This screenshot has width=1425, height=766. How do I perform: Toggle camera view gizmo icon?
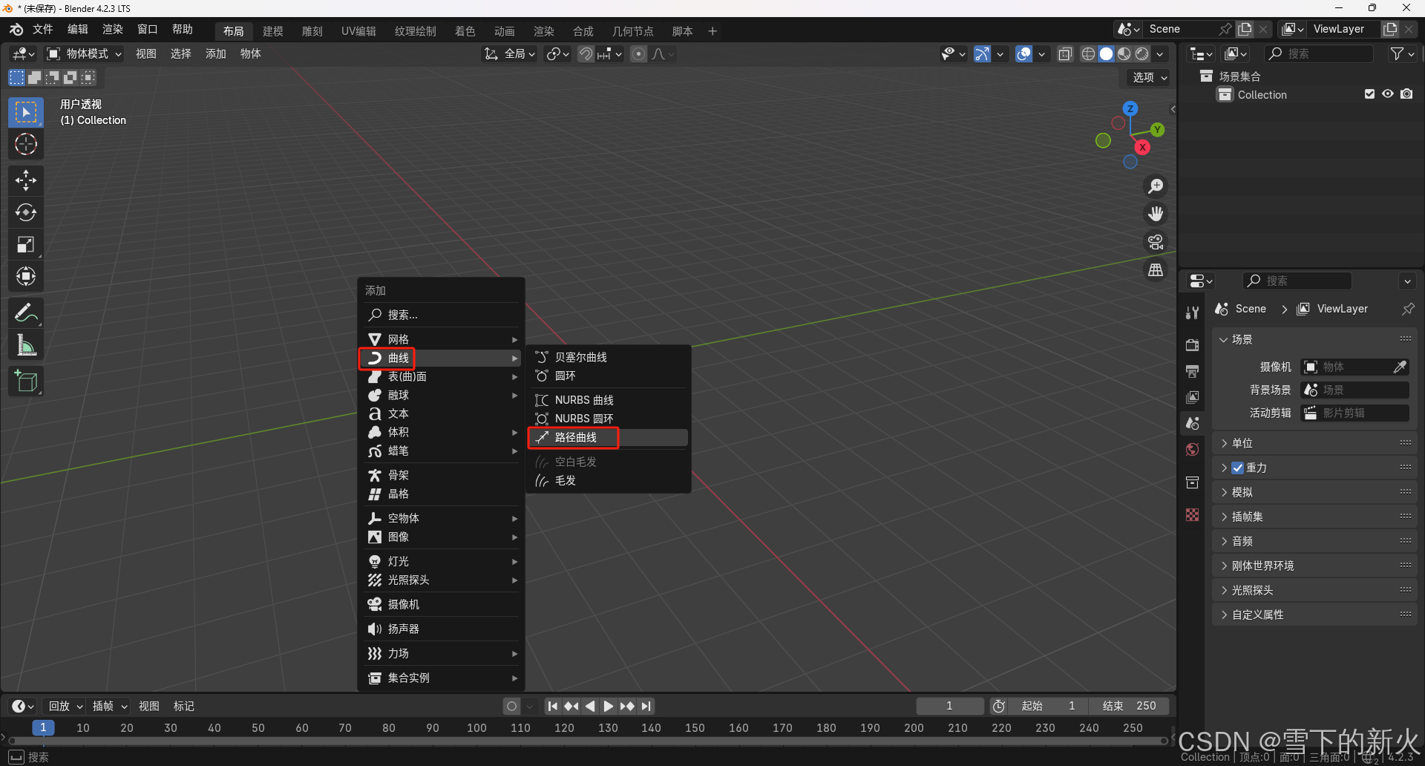pyautogui.click(x=1156, y=242)
